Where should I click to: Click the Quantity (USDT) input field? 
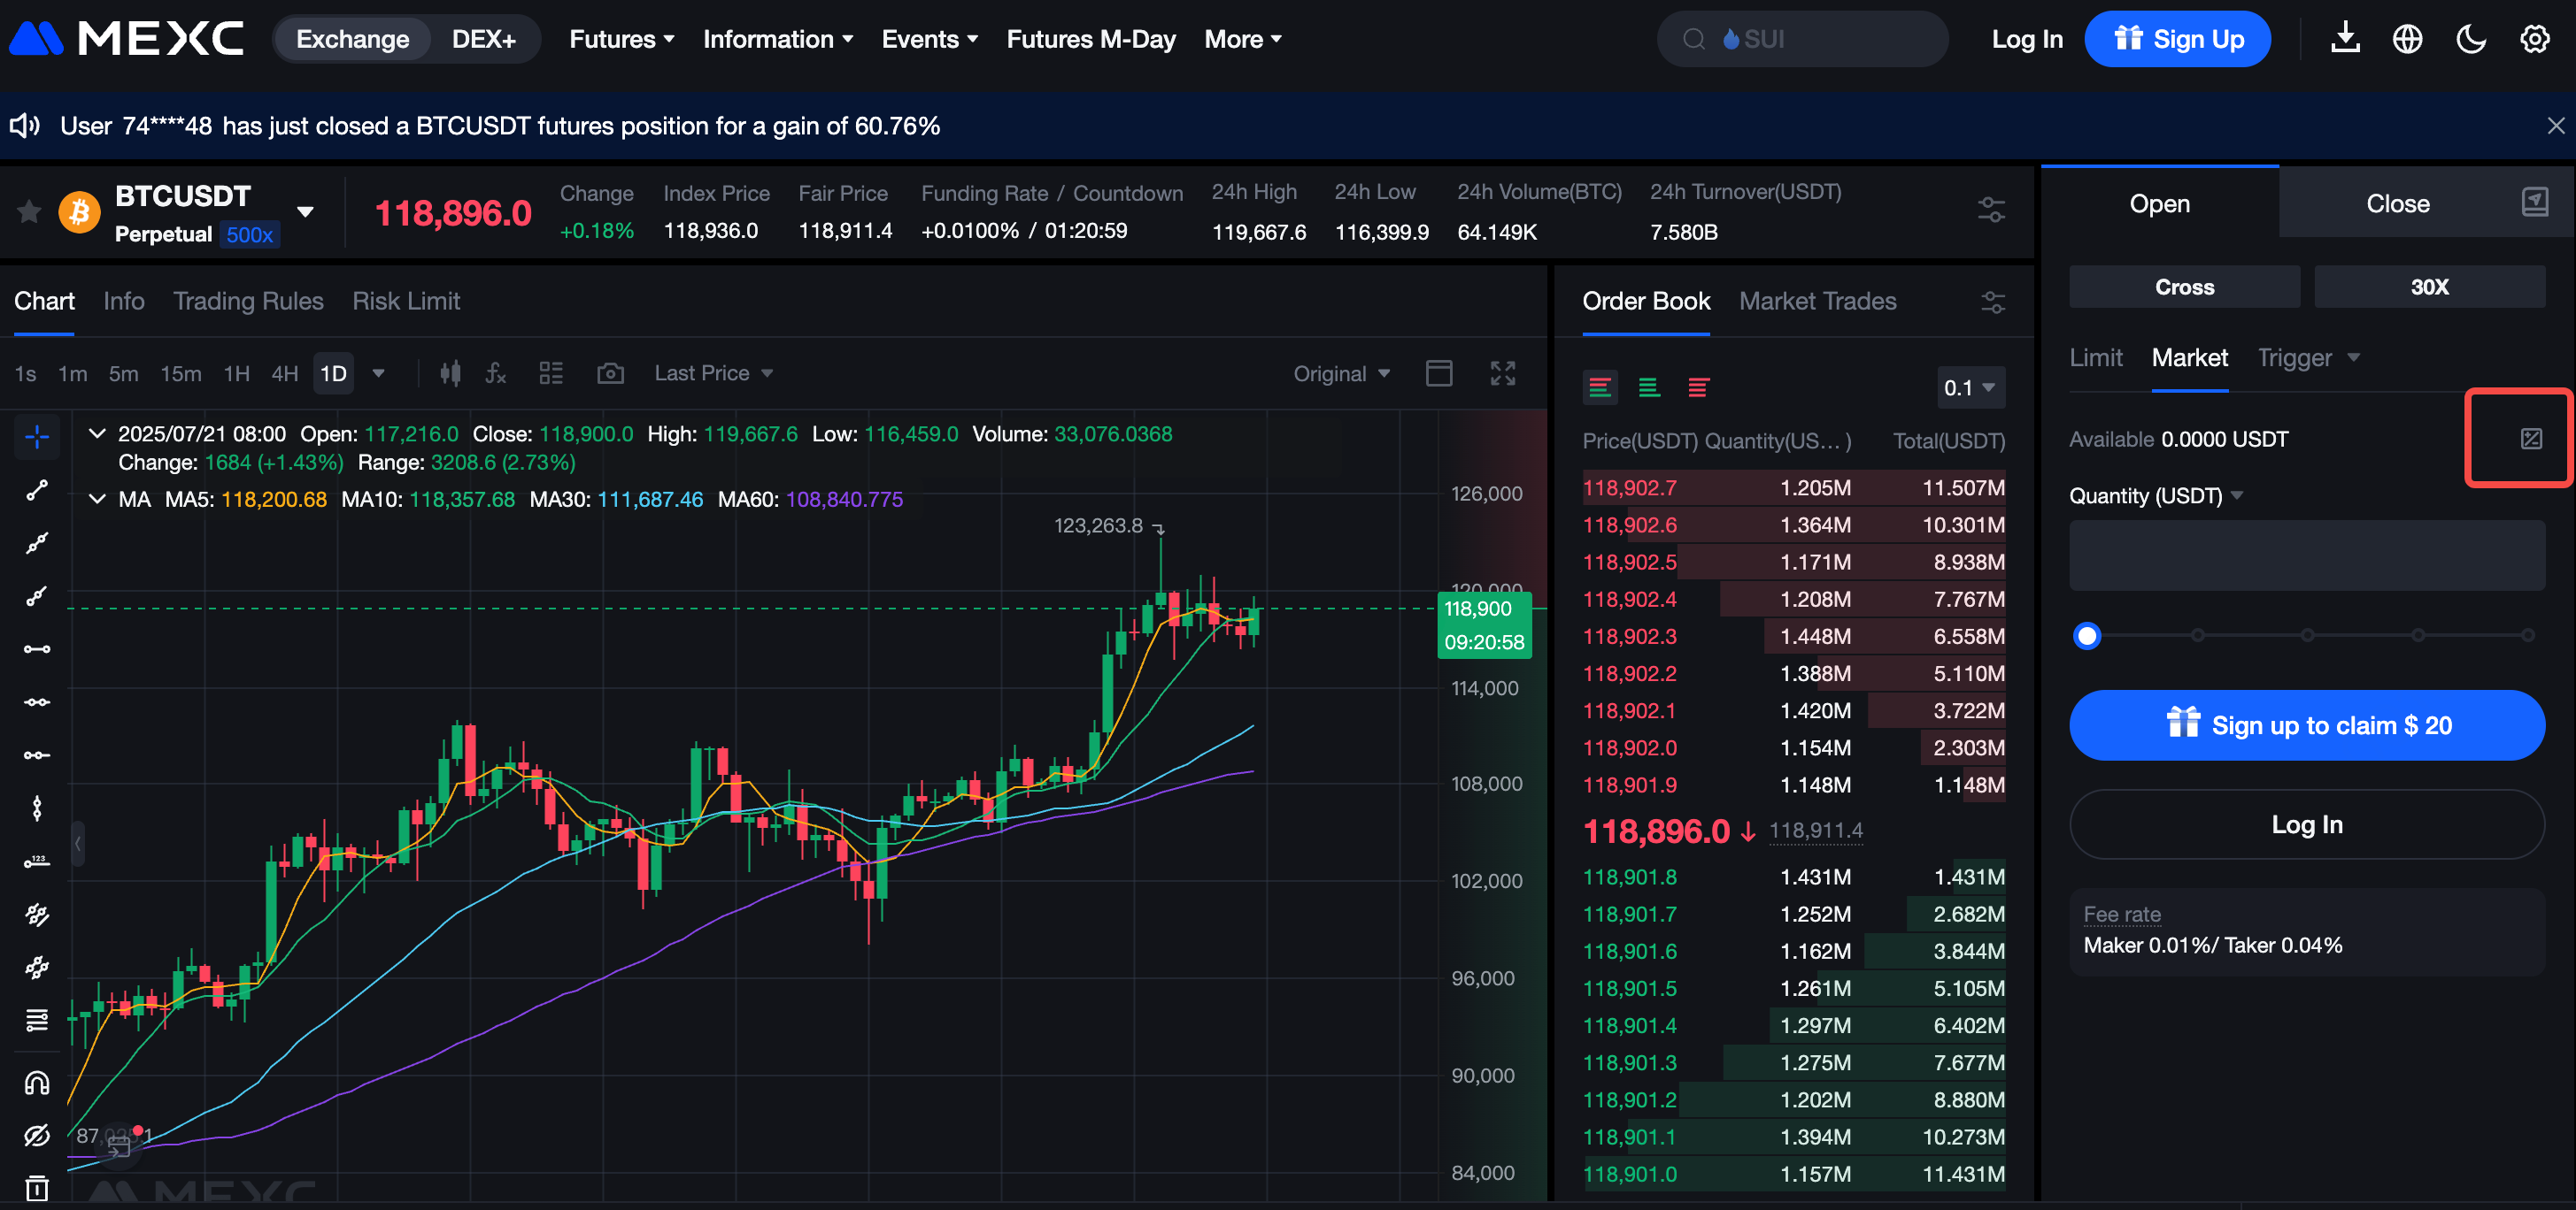coord(2306,555)
